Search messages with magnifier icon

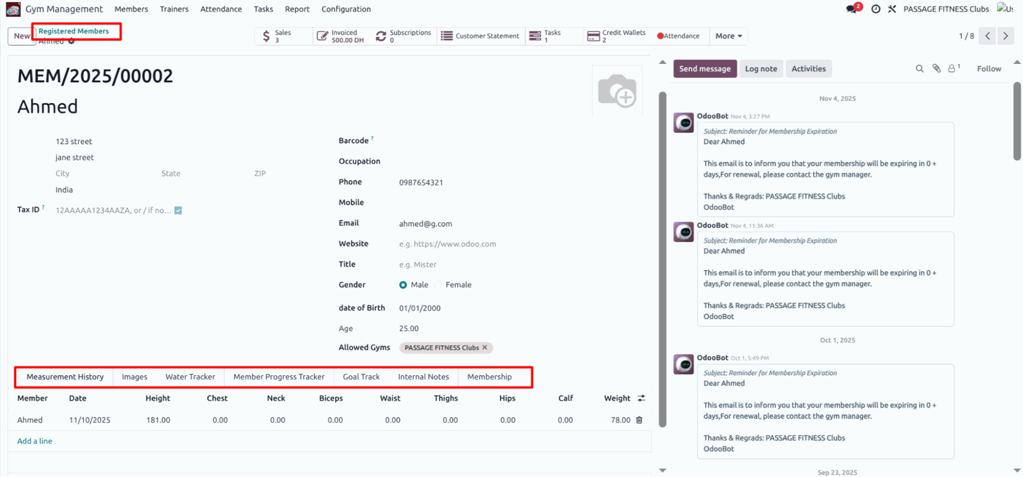click(919, 69)
